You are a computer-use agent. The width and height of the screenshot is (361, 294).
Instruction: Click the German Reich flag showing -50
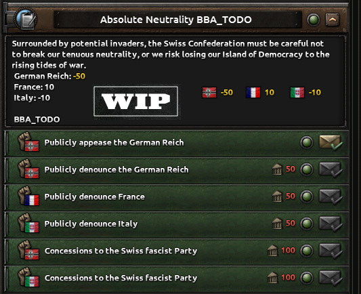coord(209,92)
